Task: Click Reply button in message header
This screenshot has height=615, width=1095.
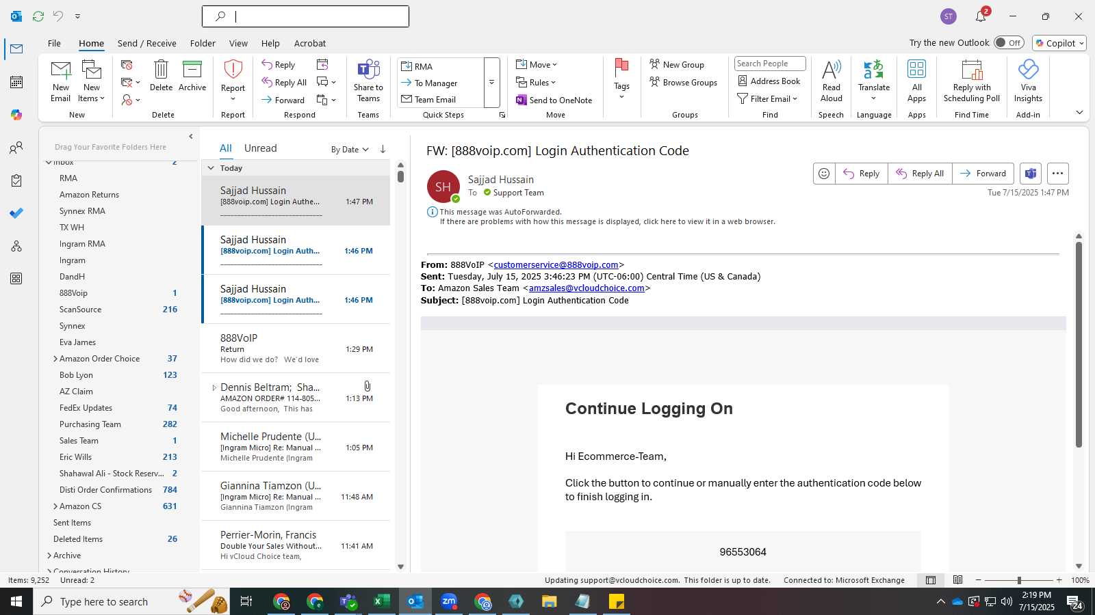Action: click(862, 174)
